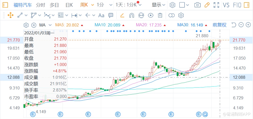Take a chart snapshot with camera icon
The height and width of the screenshot is (119, 253).
coord(197,5)
